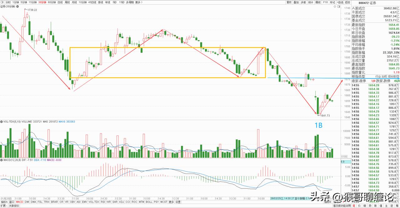Switch to the 月线 monthly chart
This screenshot has height=208, width=400.
[74, 2]
